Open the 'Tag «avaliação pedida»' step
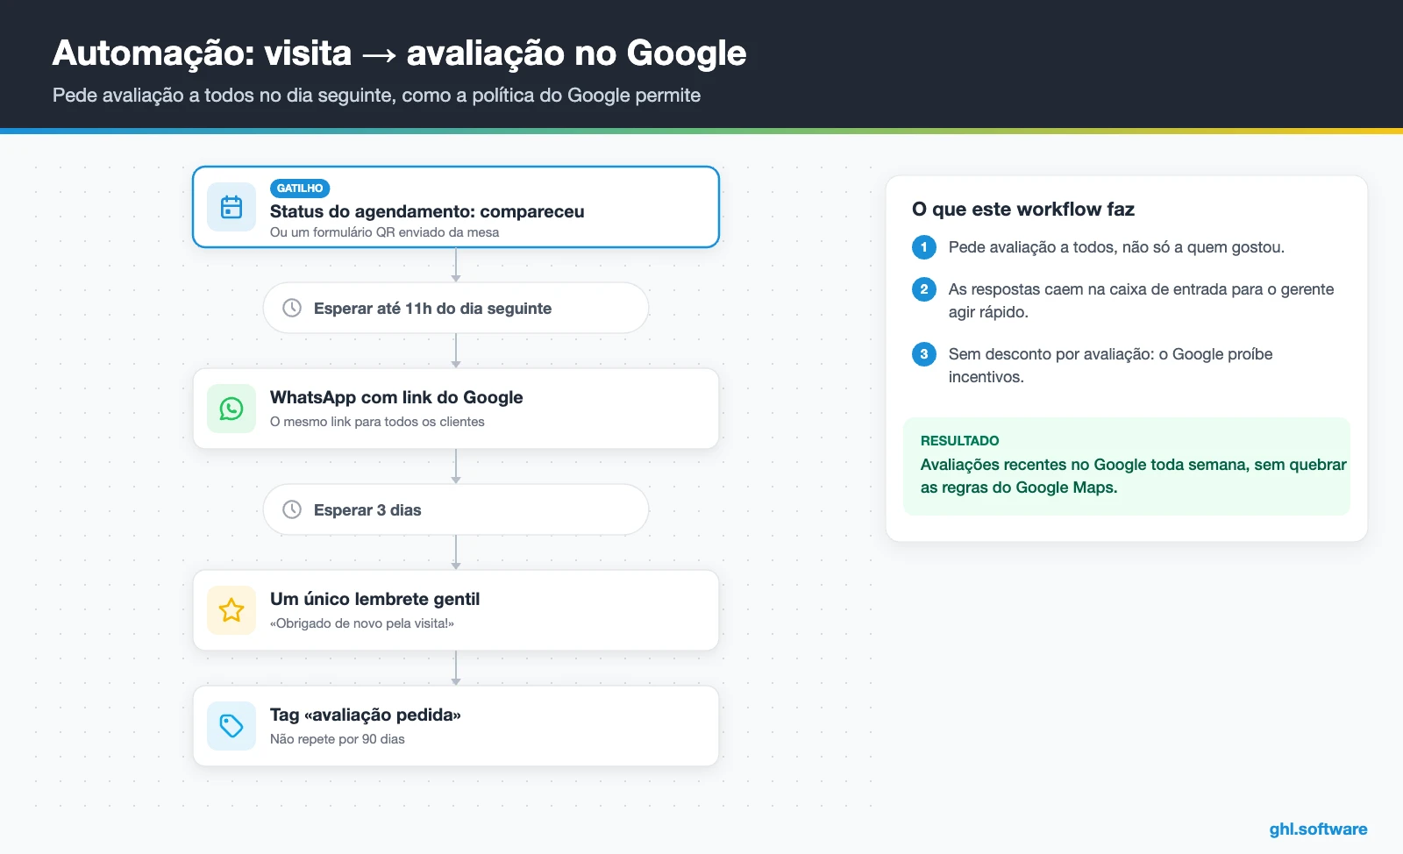Screen dimensions: 1403x854 pyautogui.click(x=456, y=726)
